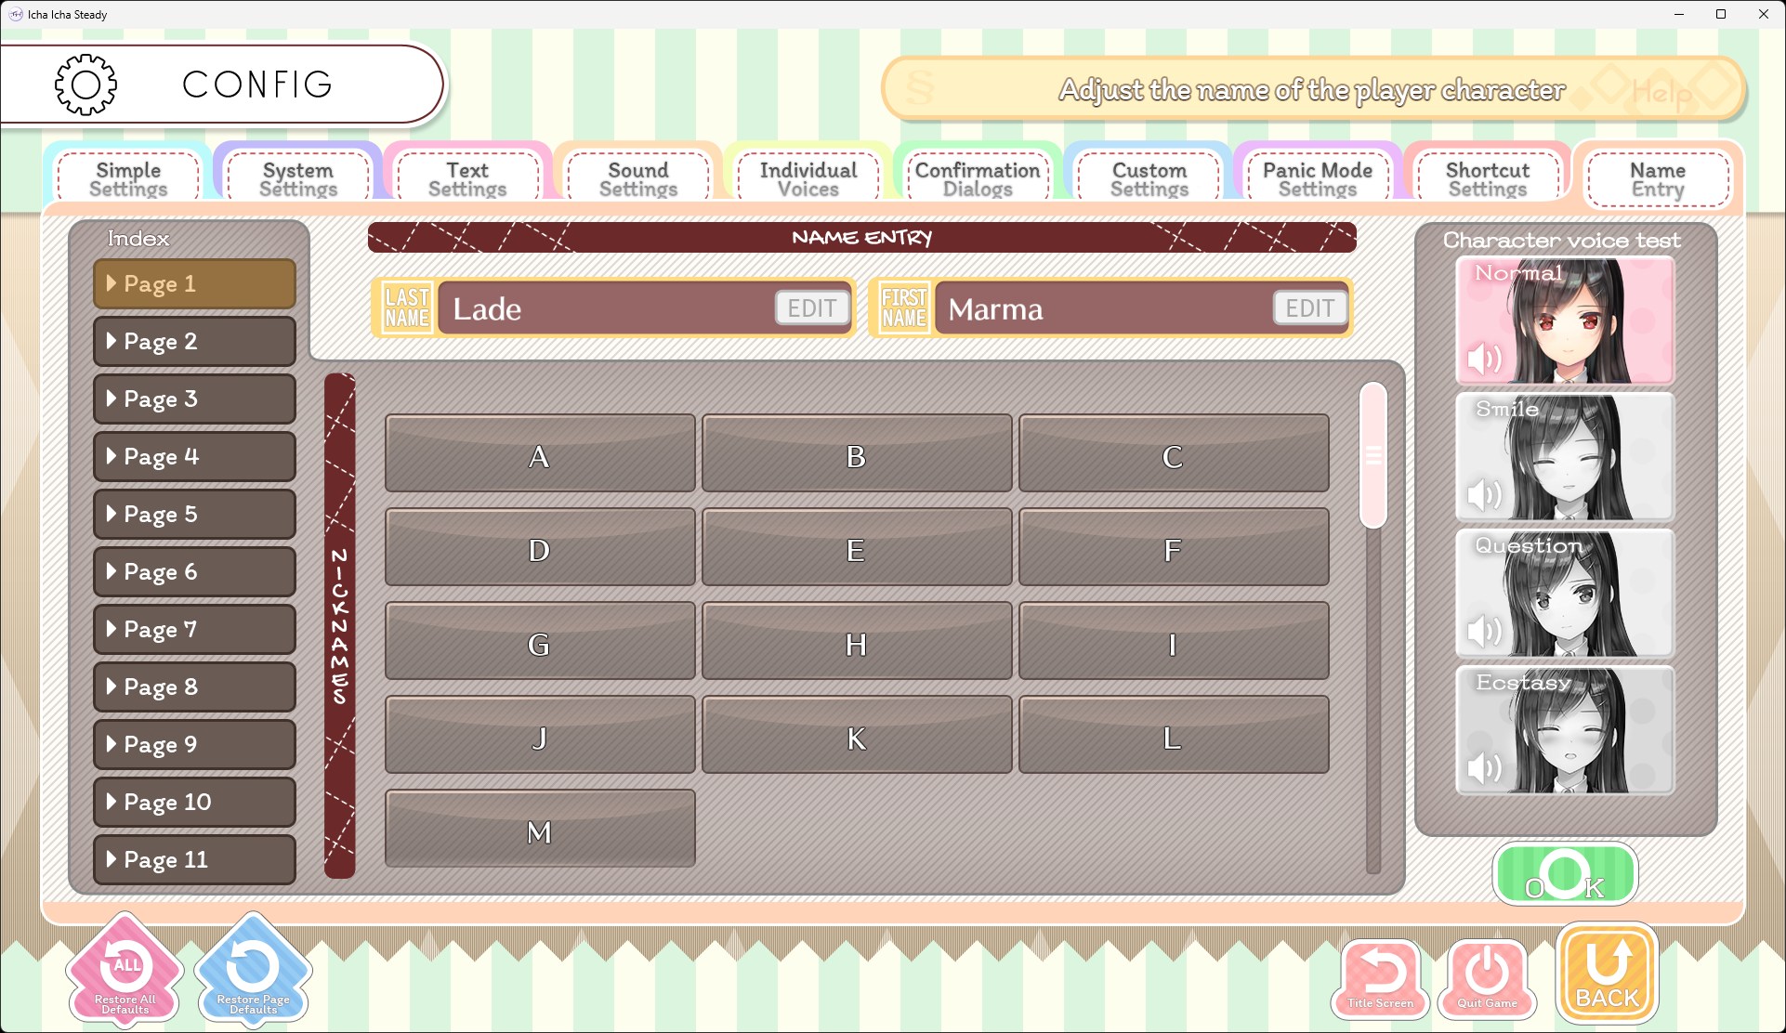Edit the first name Marma
This screenshot has height=1033, width=1786.
click(x=1310, y=308)
